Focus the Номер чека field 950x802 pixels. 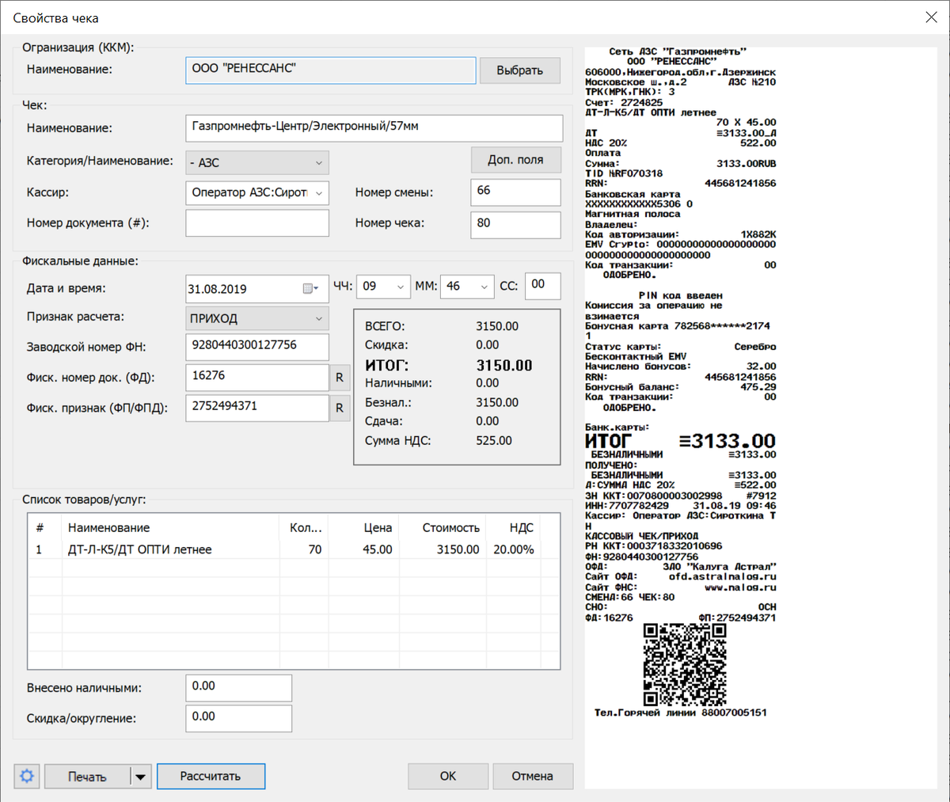pyautogui.click(x=515, y=224)
